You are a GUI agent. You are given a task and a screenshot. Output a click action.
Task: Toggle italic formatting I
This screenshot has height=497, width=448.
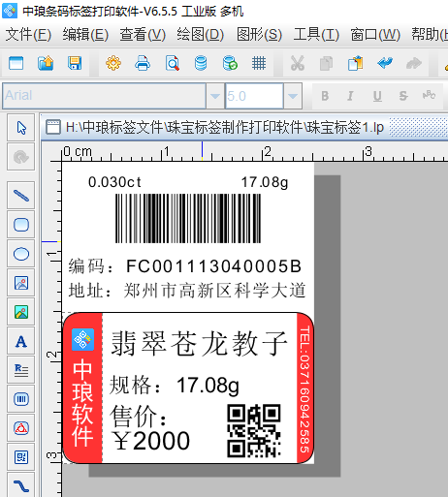point(350,96)
